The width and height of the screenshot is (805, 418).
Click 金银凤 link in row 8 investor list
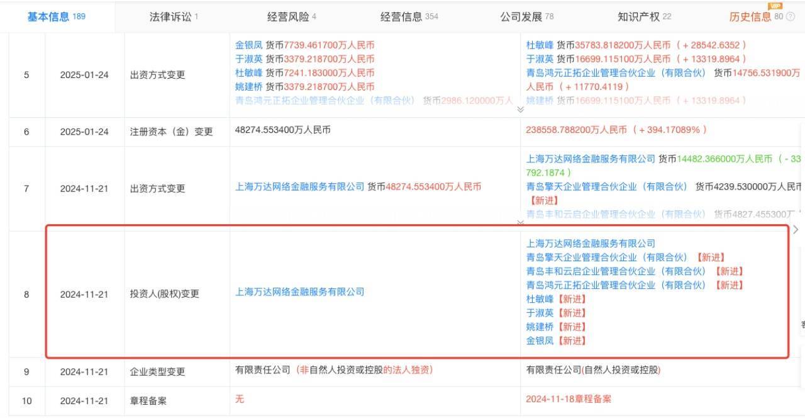click(540, 341)
